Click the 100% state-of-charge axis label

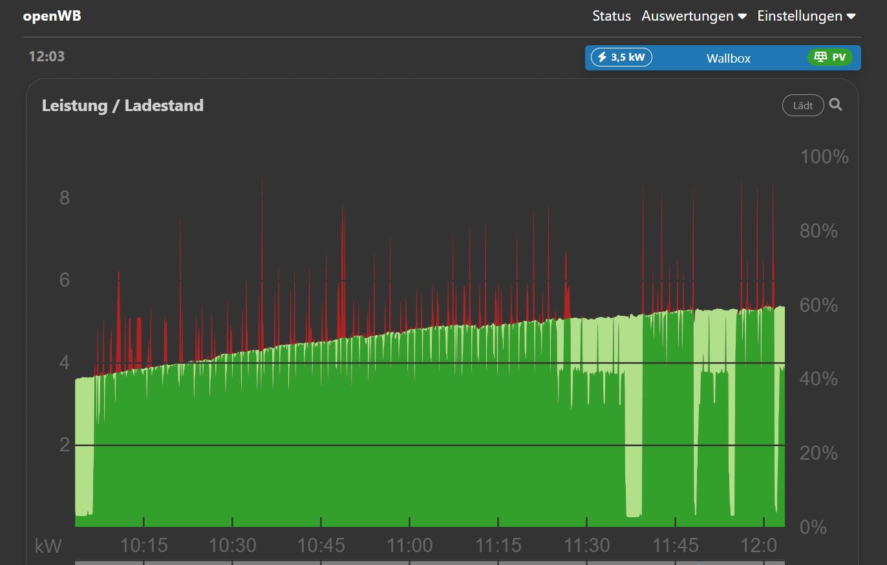click(x=824, y=156)
